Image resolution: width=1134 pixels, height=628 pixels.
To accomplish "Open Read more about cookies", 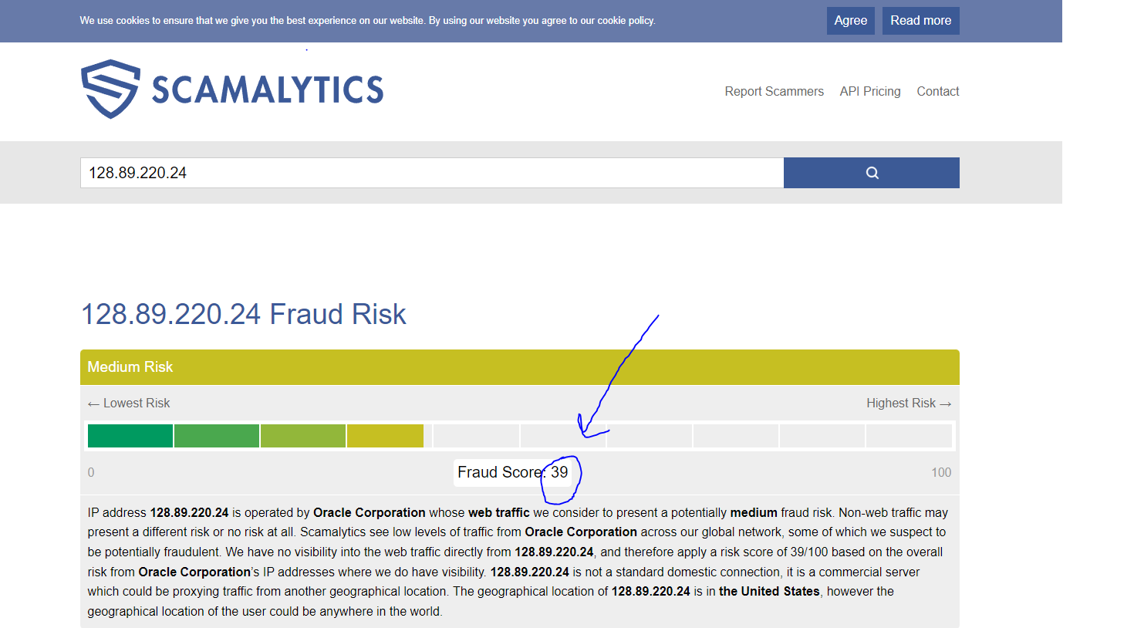I will (x=920, y=21).
